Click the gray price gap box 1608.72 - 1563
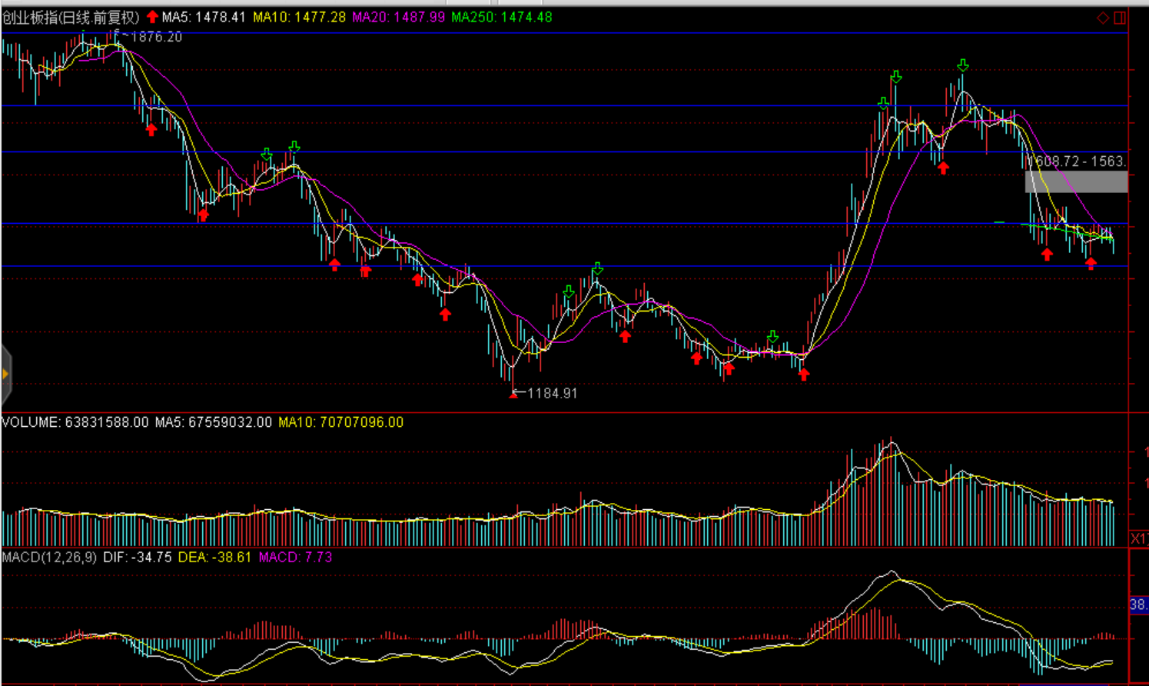Image resolution: width=1149 pixels, height=686 pixels. (x=1076, y=181)
